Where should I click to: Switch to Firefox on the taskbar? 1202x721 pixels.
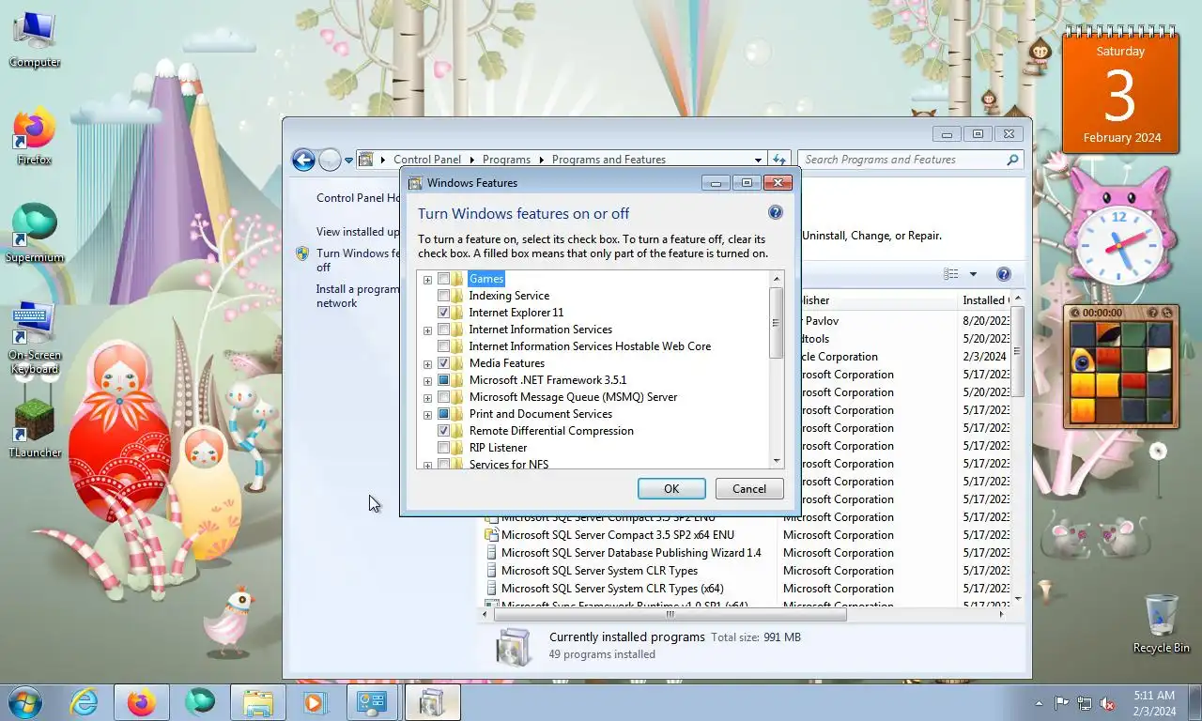pos(142,702)
